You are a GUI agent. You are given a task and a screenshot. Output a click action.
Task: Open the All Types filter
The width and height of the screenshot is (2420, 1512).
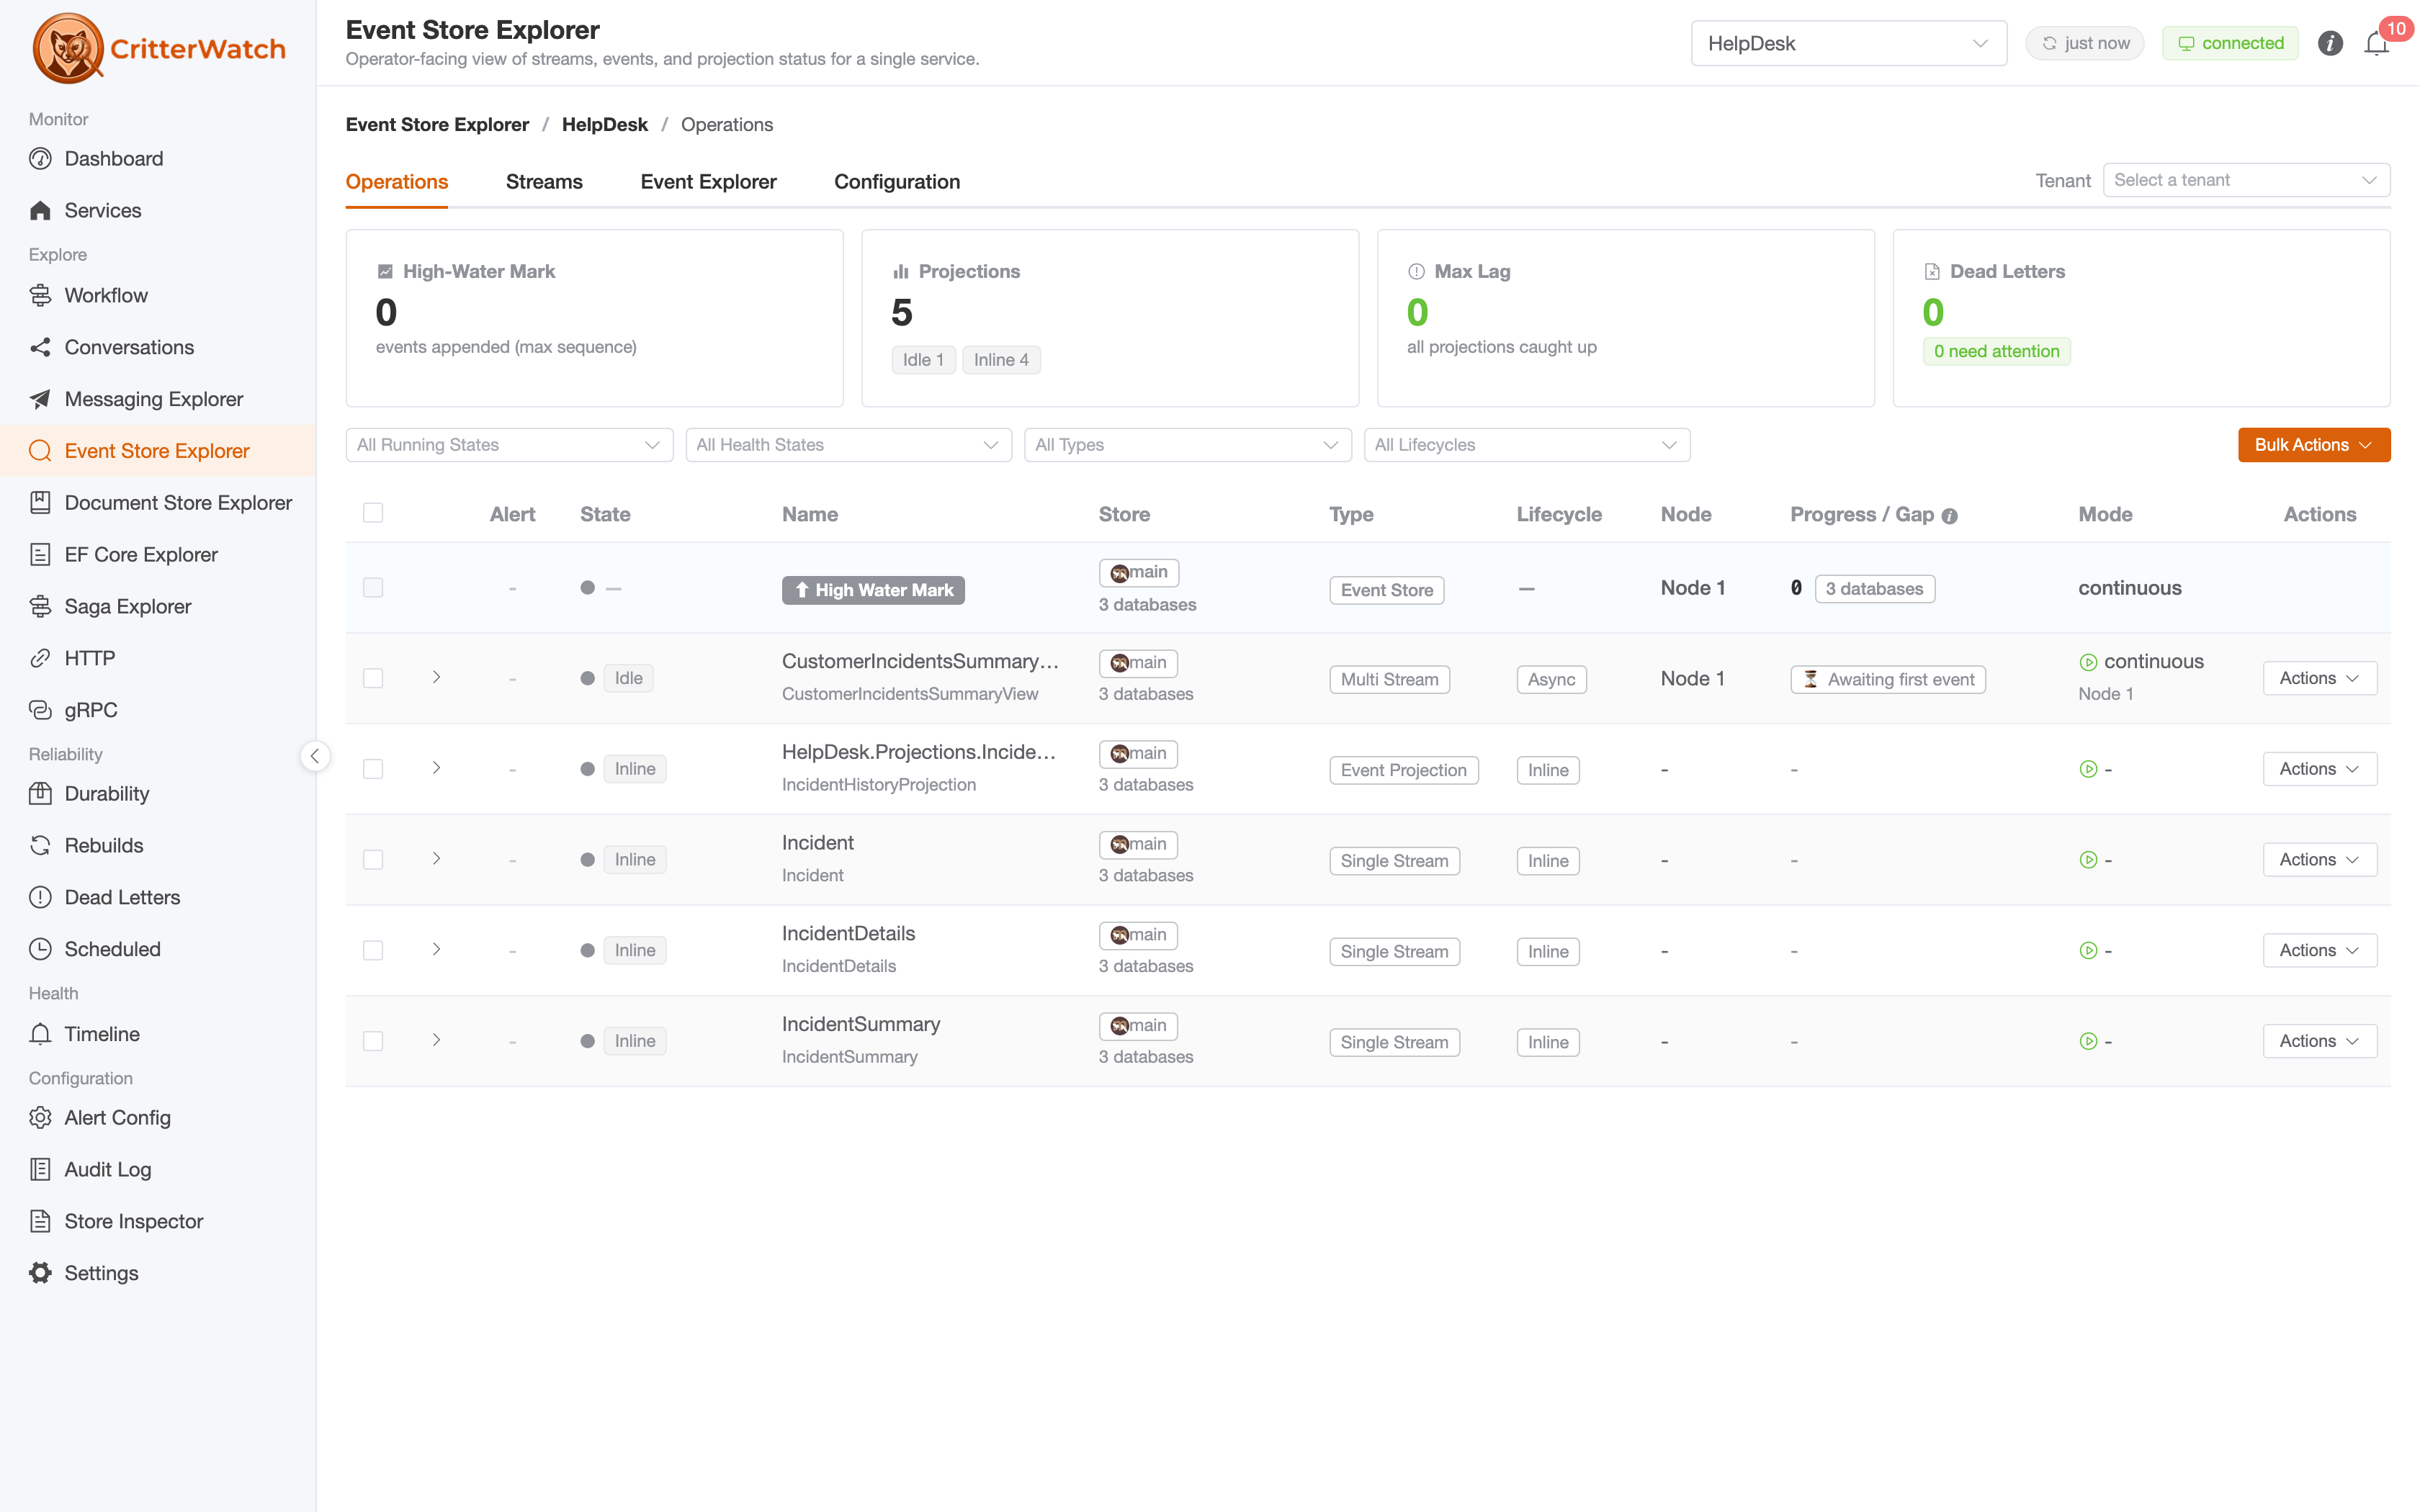coord(1187,445)
